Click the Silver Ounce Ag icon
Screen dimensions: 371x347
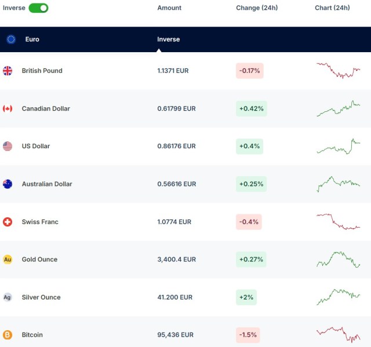tap(8, 297)
